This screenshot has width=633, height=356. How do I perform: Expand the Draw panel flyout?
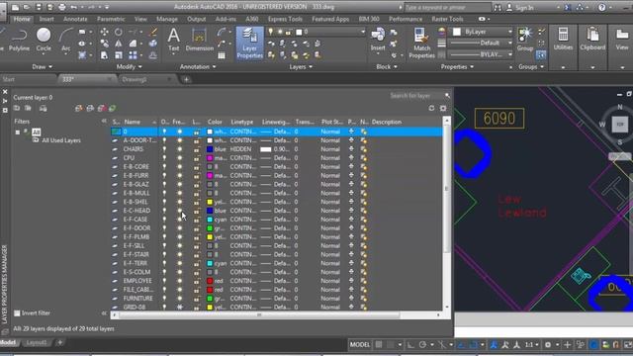point(42,66)
